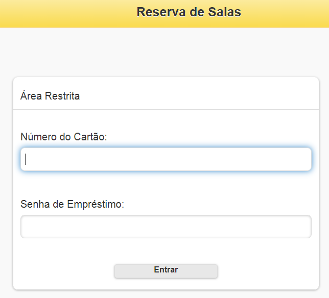Viewport: 329px width, 298px height.
Task: Select the Área Restrita panel heading
Action: pos(50,96)
